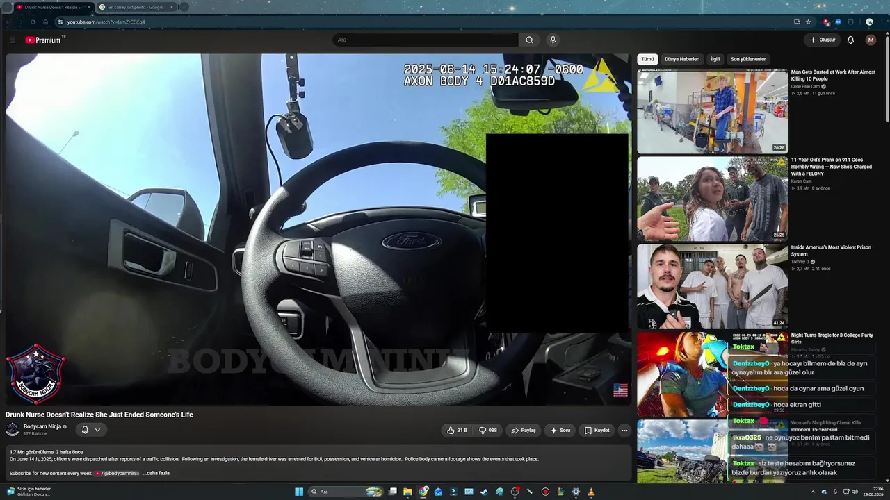The image size is (890, 500).
Task: Select the İlgili filter chip
Action: 715,59
